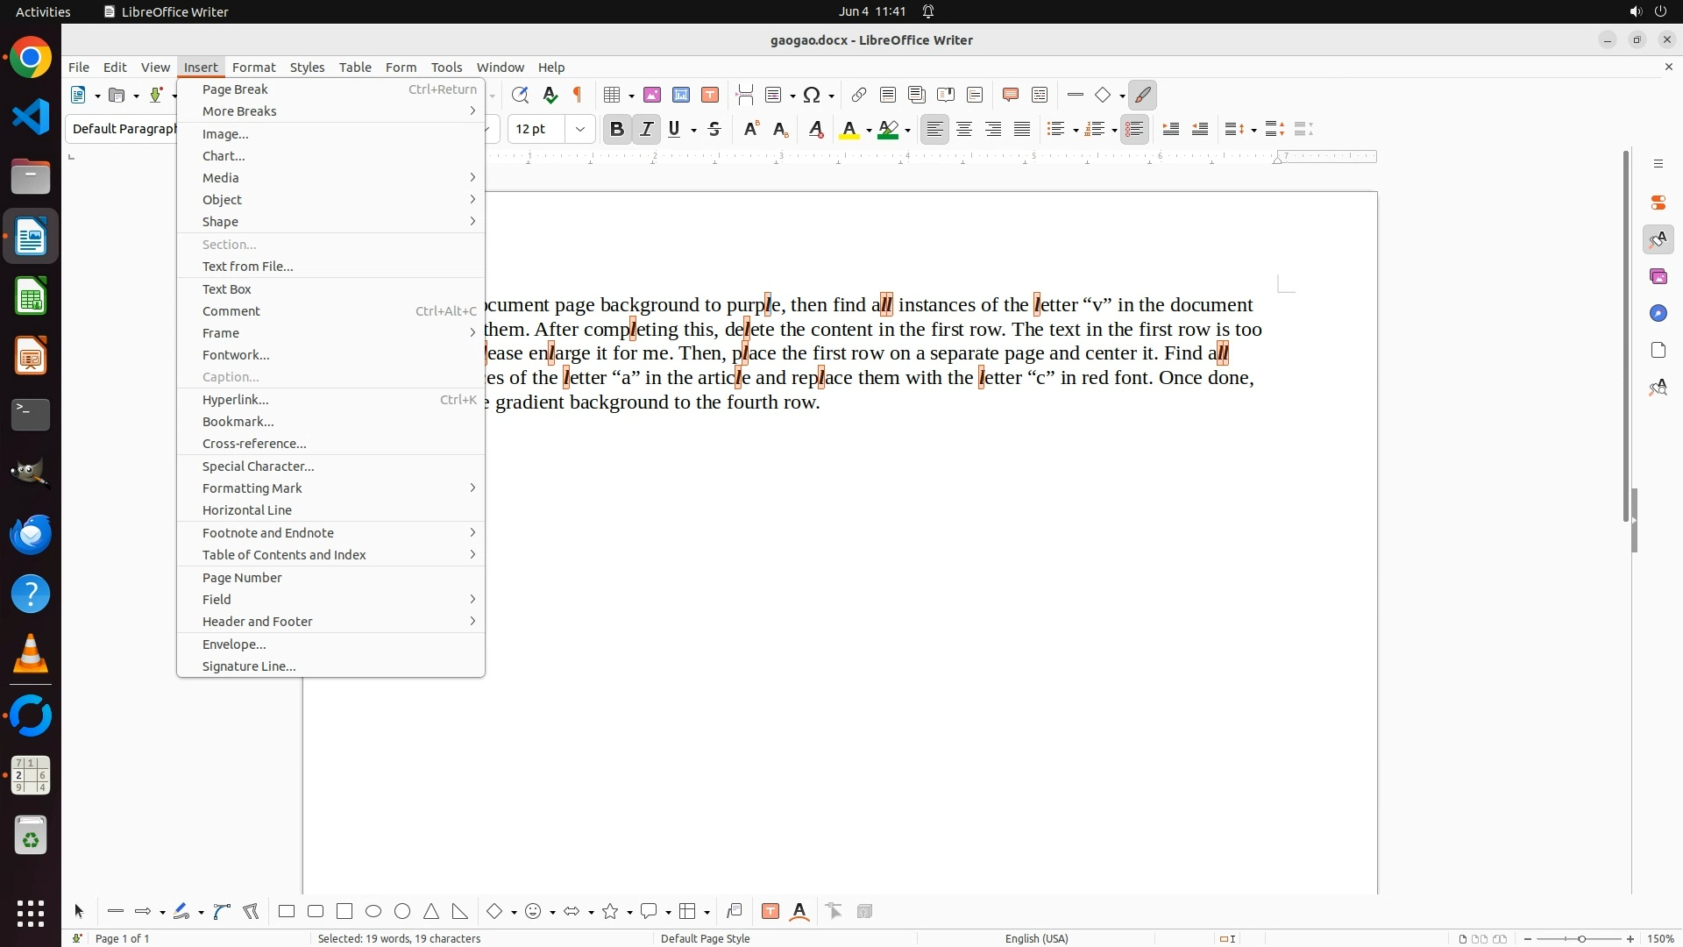This screenshot has height=947, width=1683.
Task: Click the Center alignment icon
Action: coord(964,130)
